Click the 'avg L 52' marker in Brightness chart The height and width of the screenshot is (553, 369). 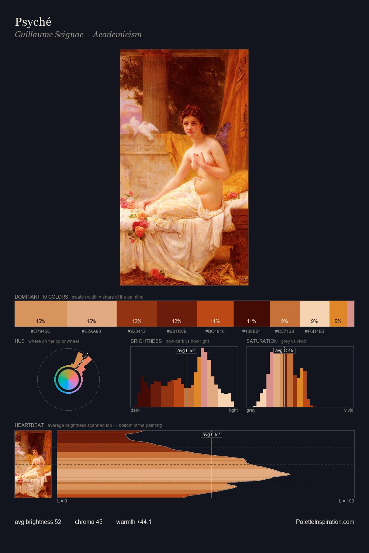[186, 351]
